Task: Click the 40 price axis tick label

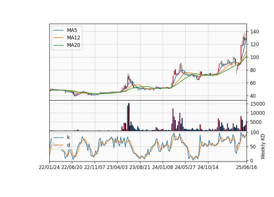Action: point(253,96)
